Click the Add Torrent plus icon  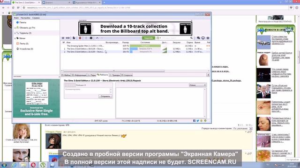[63, 38]
